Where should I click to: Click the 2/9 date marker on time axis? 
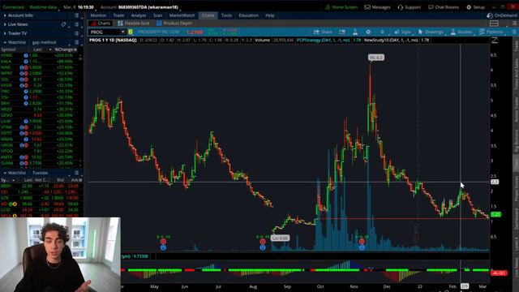[465, 286]
